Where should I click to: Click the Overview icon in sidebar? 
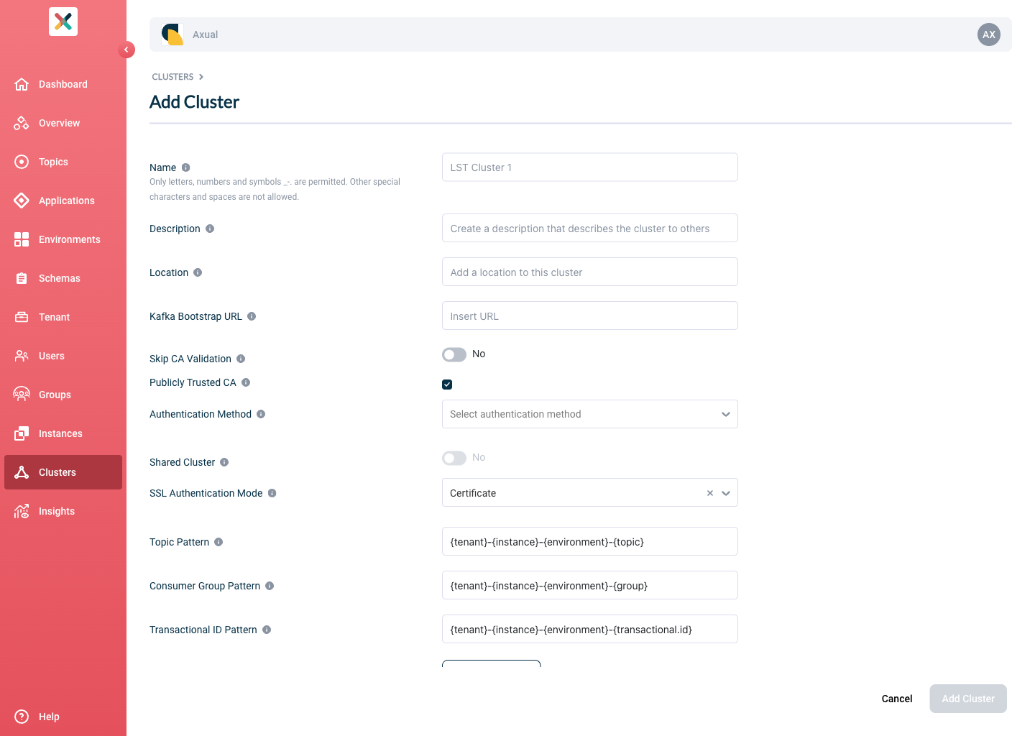22,123
